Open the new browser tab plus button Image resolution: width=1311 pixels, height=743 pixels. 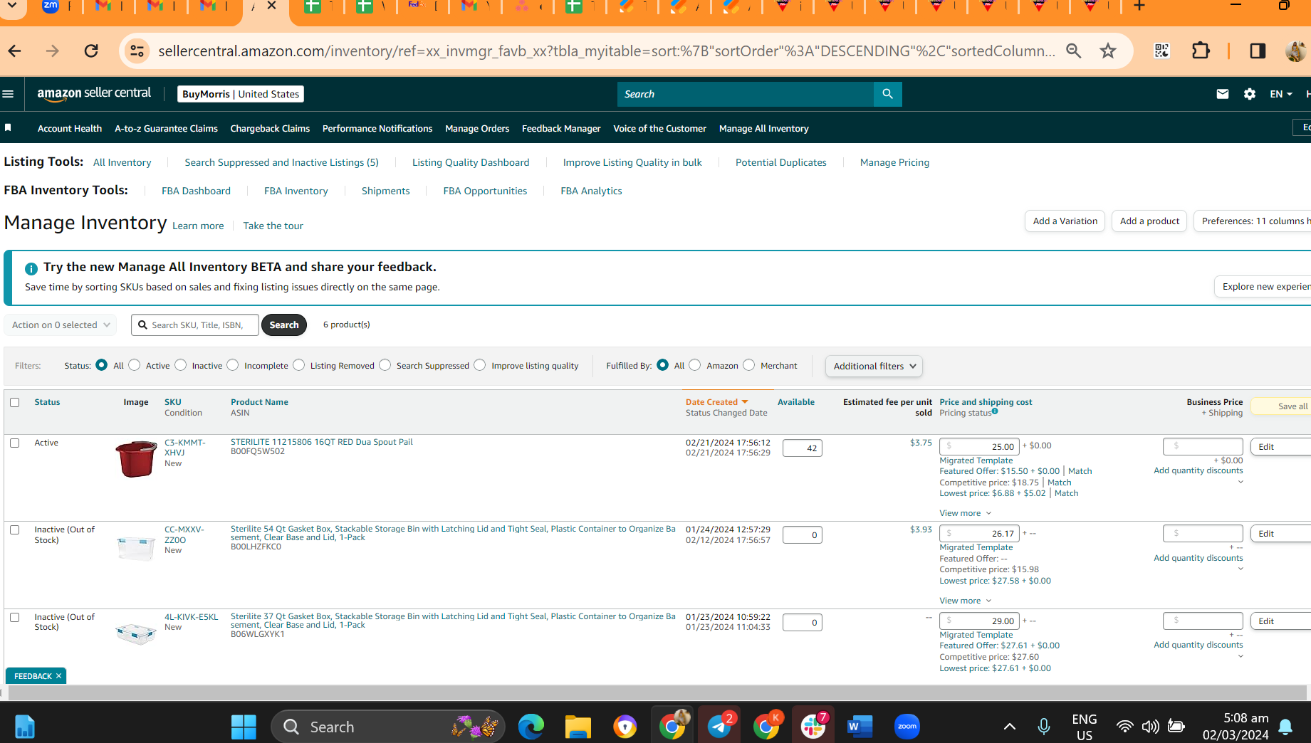(1139, 6)
